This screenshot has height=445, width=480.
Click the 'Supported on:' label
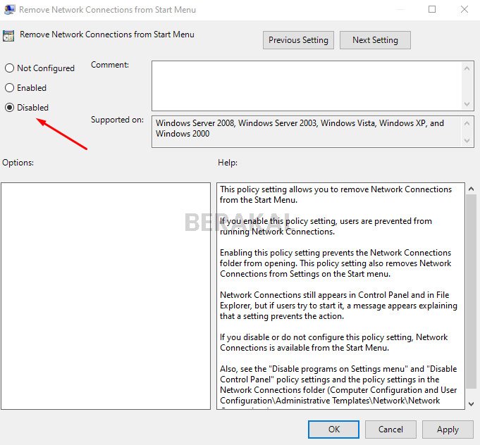pyautogui.click(x=117, y=120)
